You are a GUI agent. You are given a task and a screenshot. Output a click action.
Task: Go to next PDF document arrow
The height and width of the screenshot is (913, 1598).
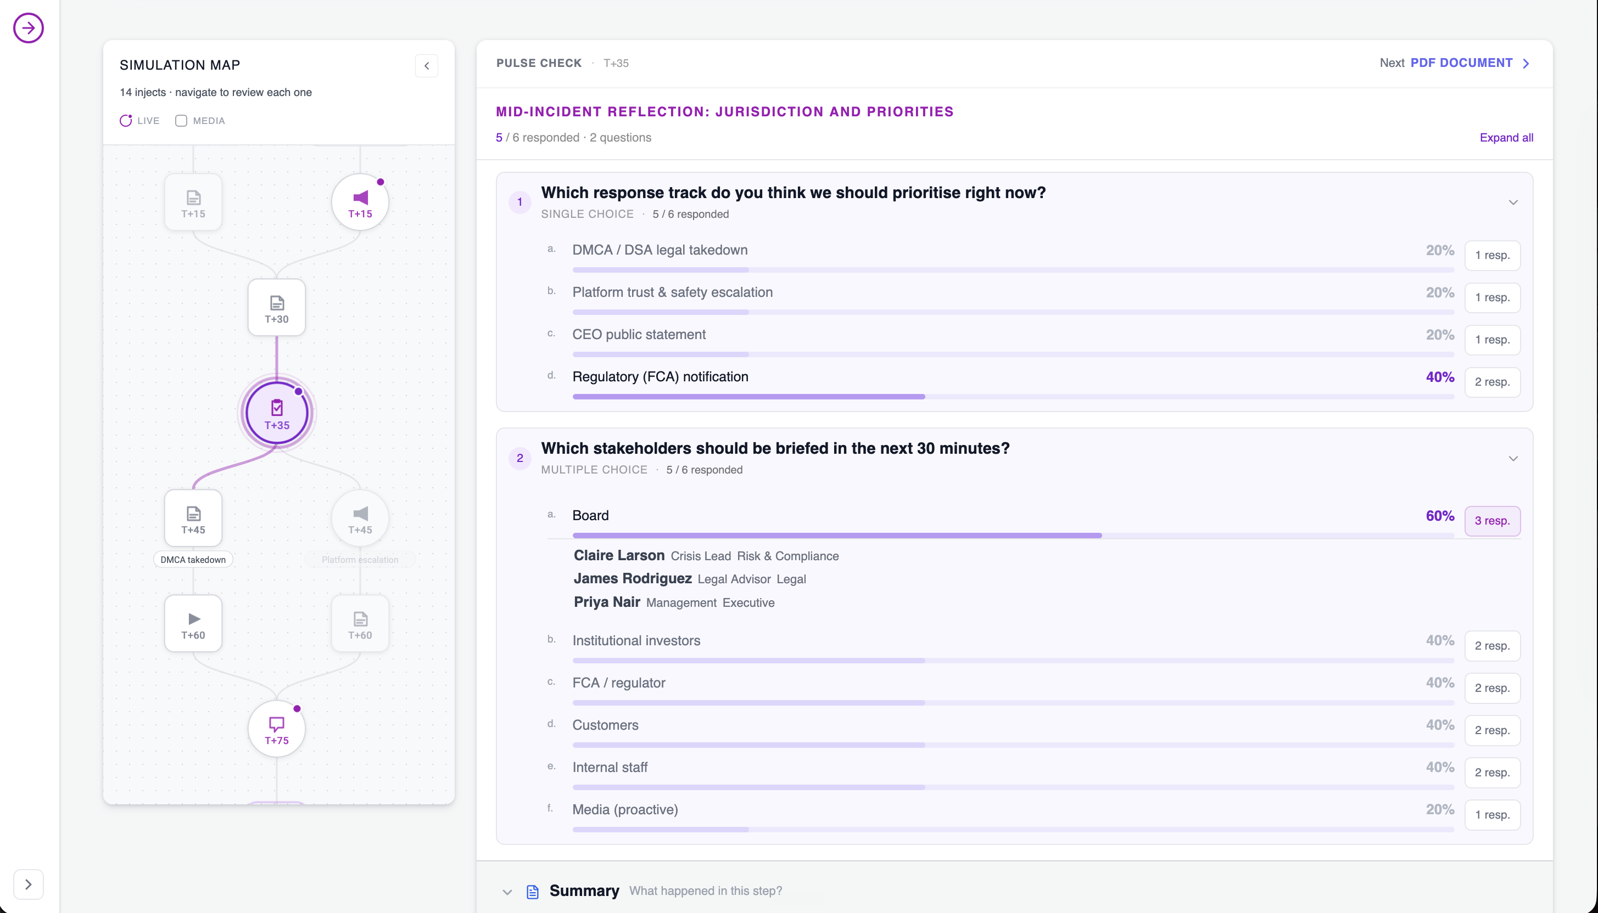tap(1526, 63)
